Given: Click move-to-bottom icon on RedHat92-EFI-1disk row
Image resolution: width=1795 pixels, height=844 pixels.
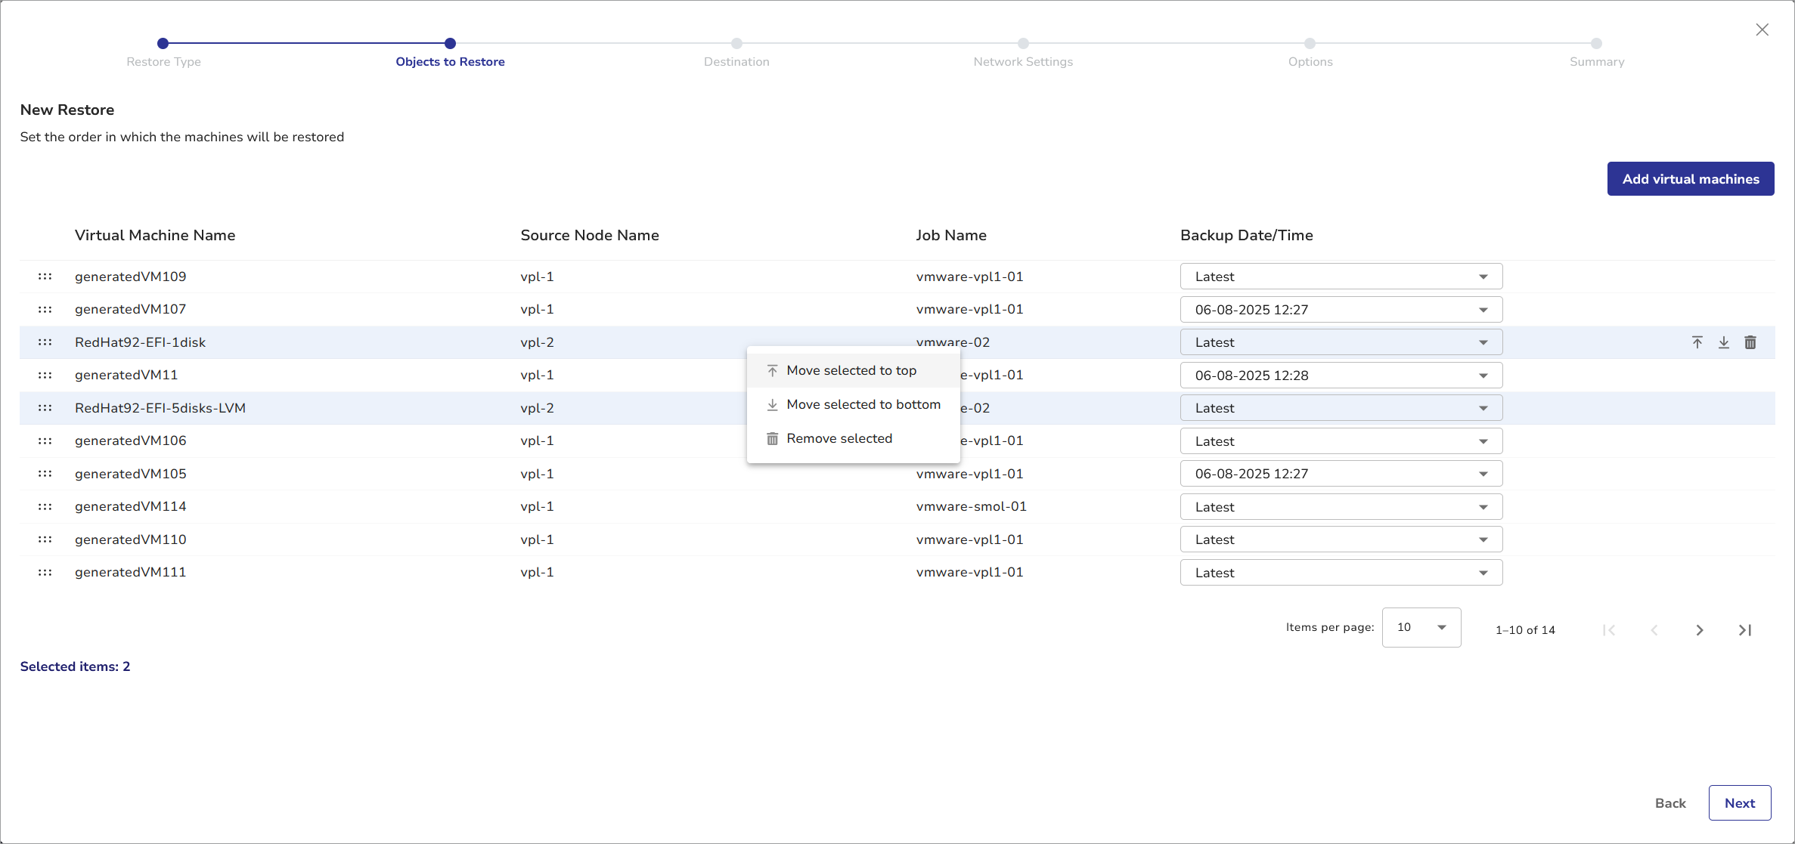Looking at the screenshot, I should (1723, 342).
